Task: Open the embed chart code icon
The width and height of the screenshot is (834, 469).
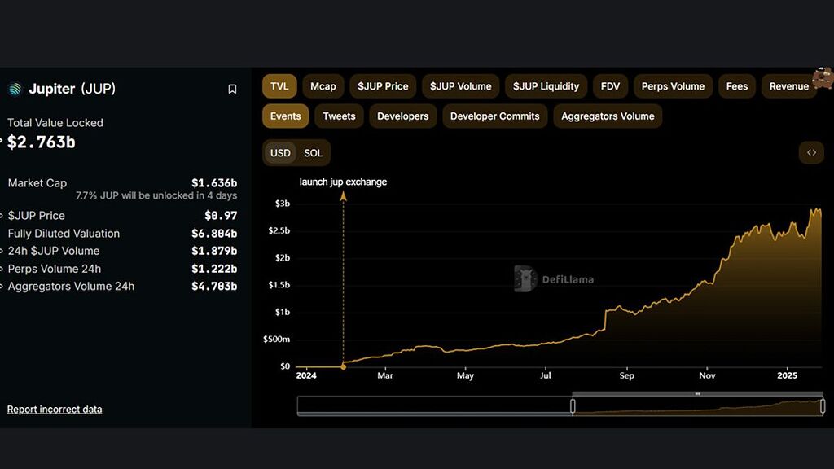Action: [x=811, y=152]
